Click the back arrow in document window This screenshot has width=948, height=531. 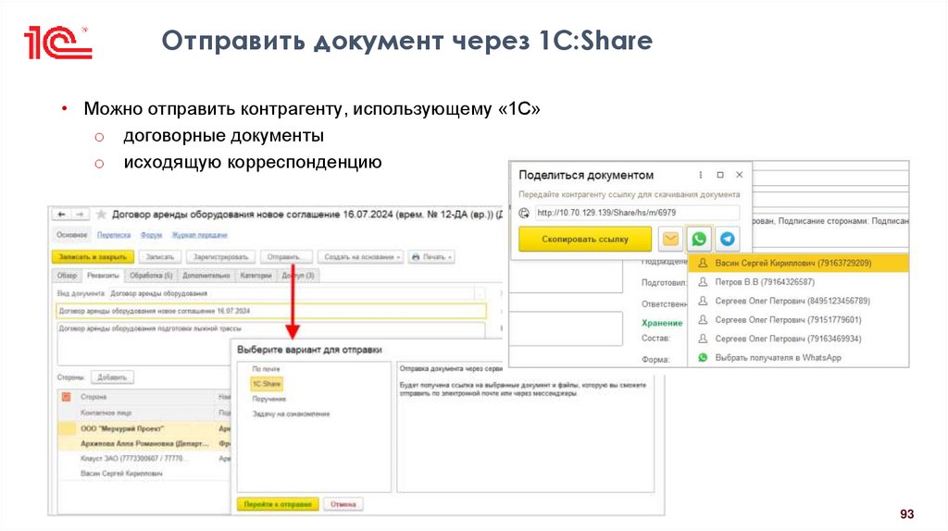[62, 215]
